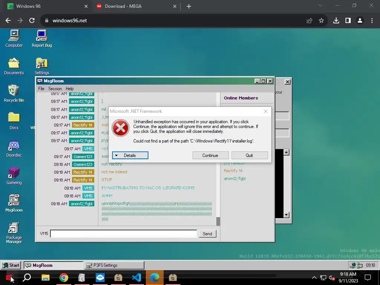Viewport: 380px width, 285px height.
Task: Open the Recycle Bin
Action: [14, 94]
